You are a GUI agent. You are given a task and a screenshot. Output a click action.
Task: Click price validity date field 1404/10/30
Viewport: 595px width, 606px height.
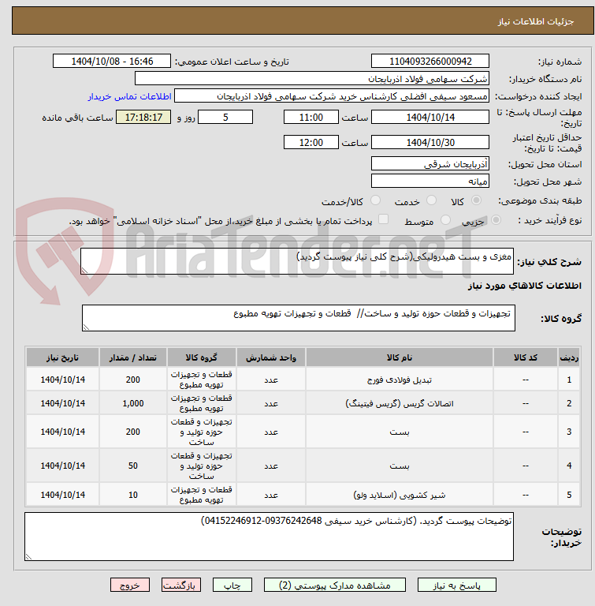click(430, 142)
